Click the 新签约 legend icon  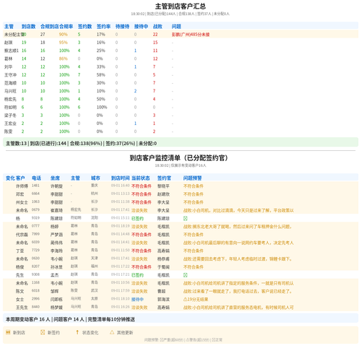[x=43, y=332]
